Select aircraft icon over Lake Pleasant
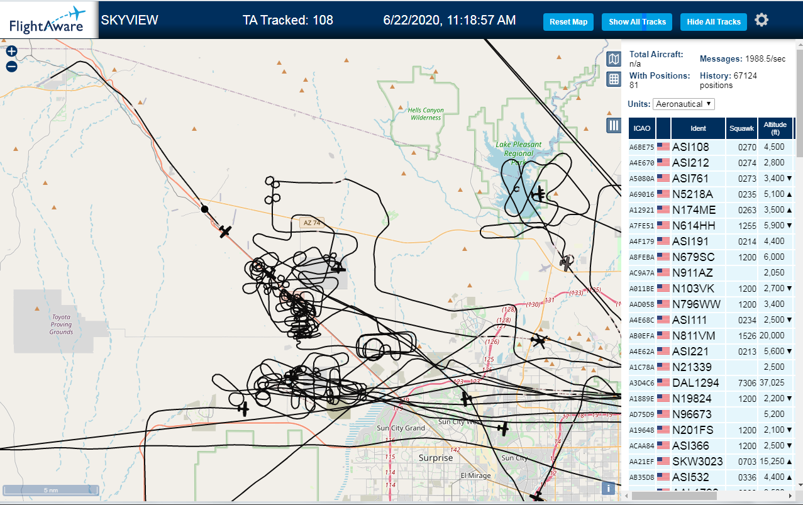Image resolution: width=803 pixels, height=505 pixels. point(539,194)
